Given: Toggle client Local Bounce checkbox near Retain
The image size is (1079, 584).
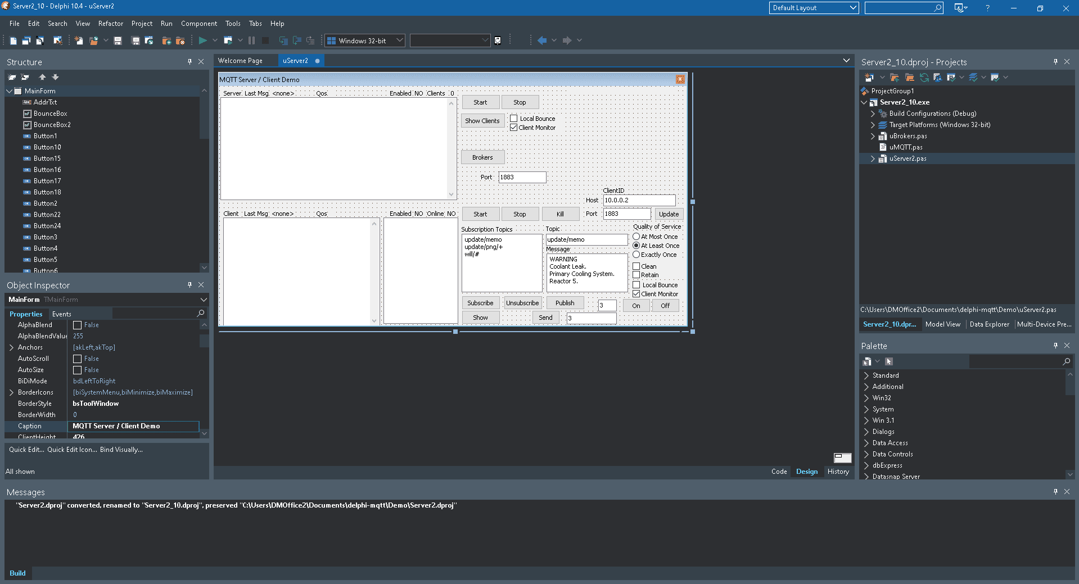Looking at the screenshot, I should tap(636, 285).
